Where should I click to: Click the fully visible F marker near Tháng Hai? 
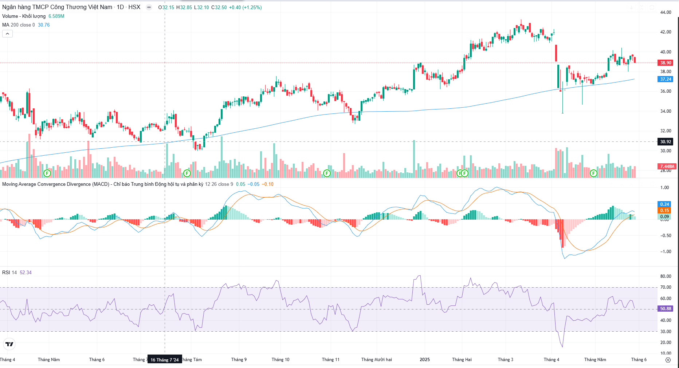click(465, 173)
